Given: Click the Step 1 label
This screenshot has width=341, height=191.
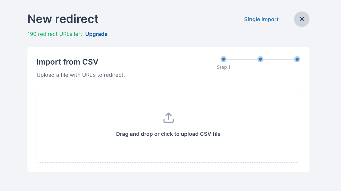Looking at the screenshot, I should click(223, 67).
